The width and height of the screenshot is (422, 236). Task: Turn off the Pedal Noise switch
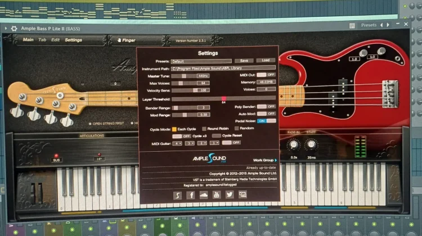coord(267,121)
